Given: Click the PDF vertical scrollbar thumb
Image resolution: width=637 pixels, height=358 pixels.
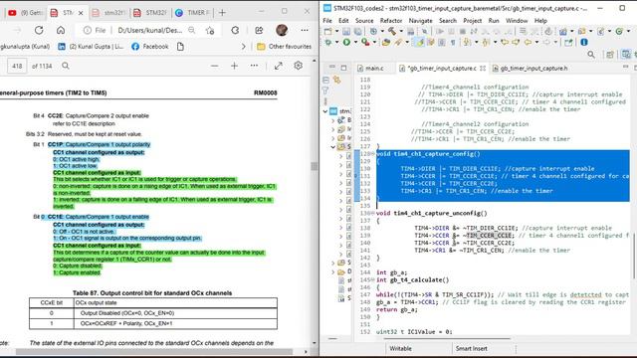Looking at the screenshot, I should click(315, 166).
